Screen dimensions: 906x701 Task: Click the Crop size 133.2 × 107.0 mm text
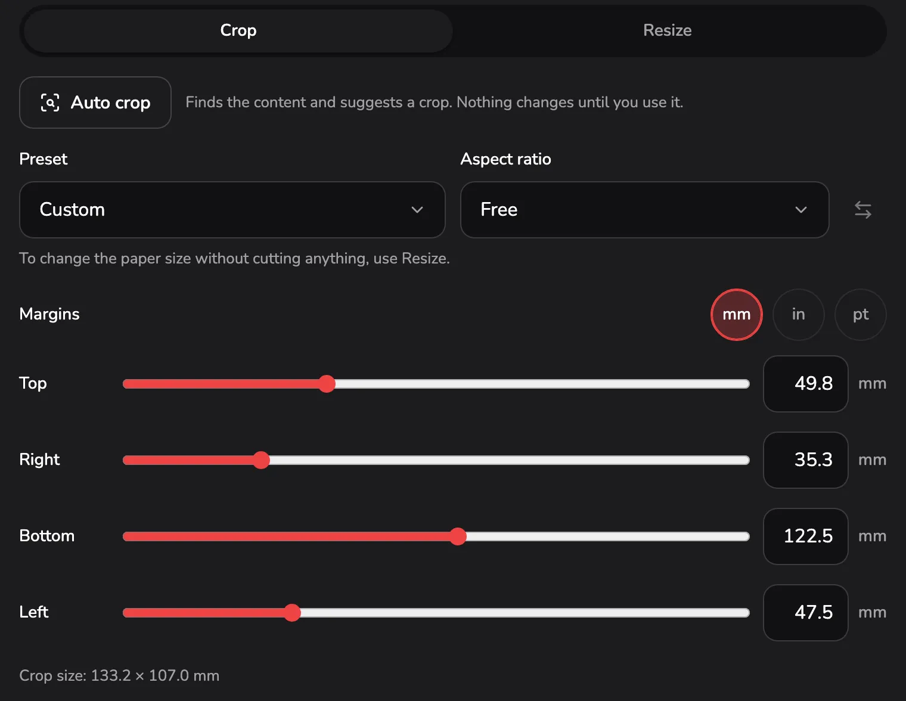119,675
